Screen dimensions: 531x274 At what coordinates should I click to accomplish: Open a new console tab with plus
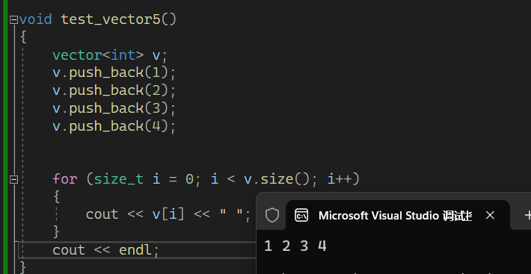coord(527,215)
